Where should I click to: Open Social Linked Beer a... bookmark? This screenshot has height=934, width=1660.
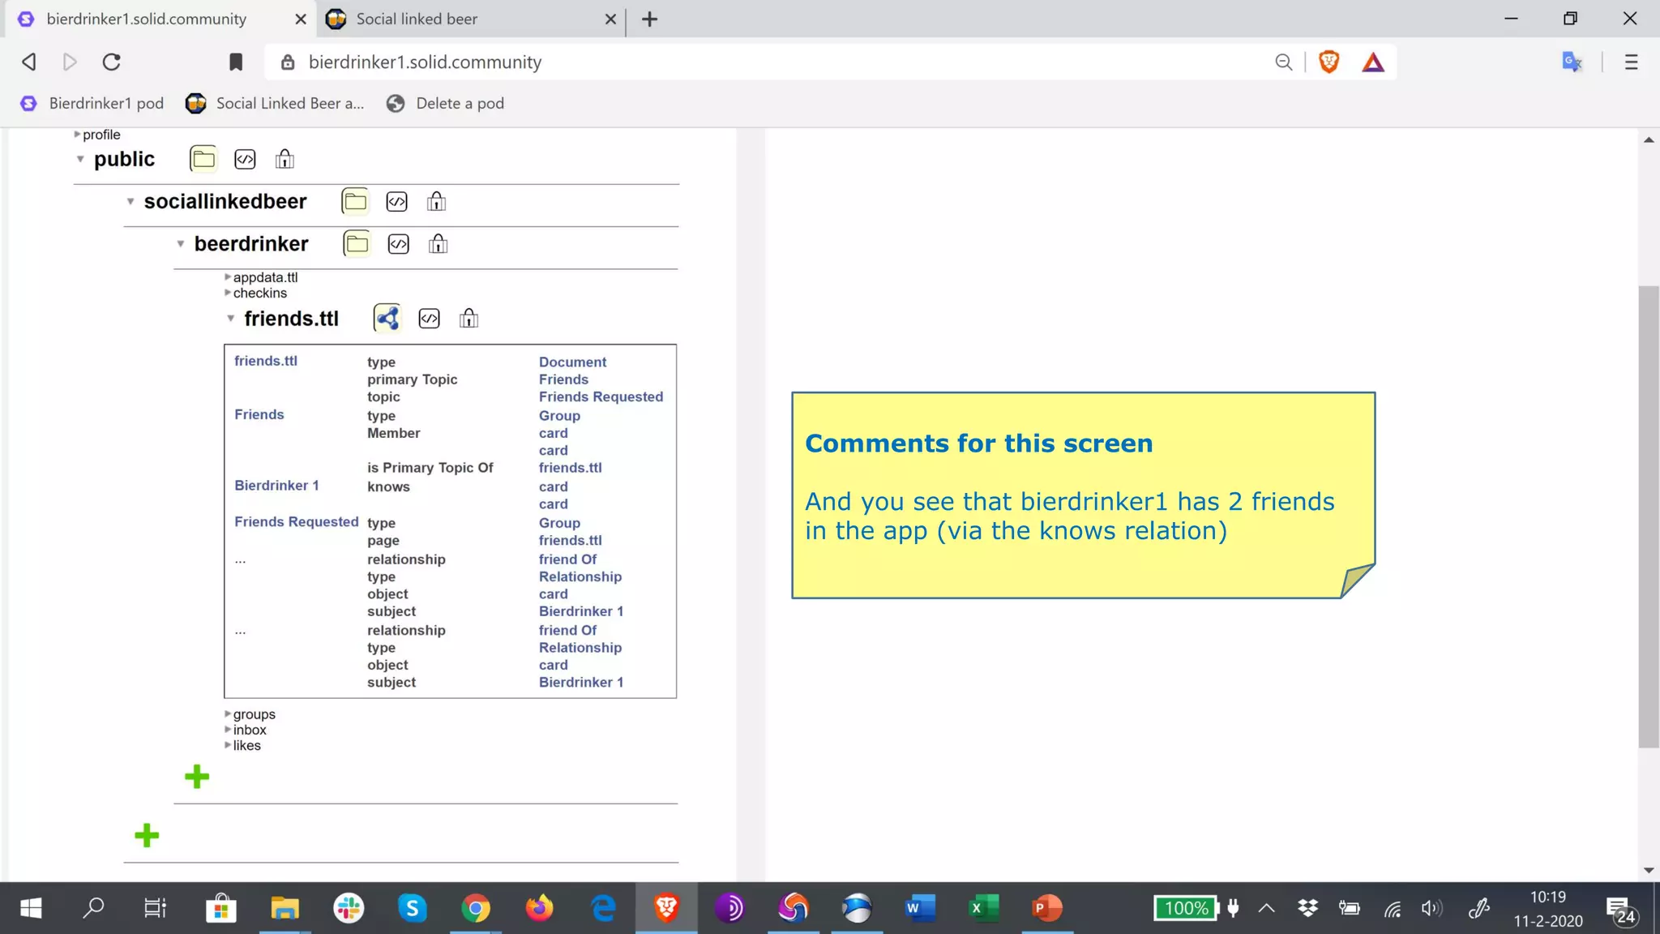pos(275,103)
